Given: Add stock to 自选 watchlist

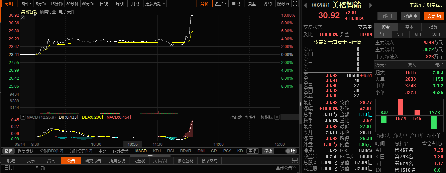Looking at the screenshot, I should (x=387, y=16).
